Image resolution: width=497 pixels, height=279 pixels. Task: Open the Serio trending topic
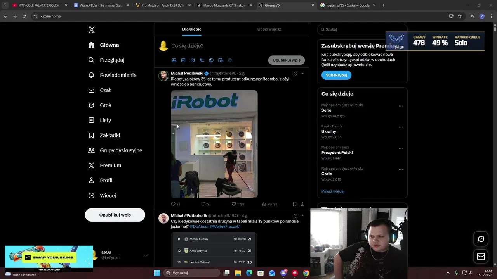[326, 110]
